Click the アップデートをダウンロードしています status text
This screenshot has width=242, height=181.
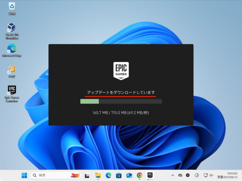point(121,93)
